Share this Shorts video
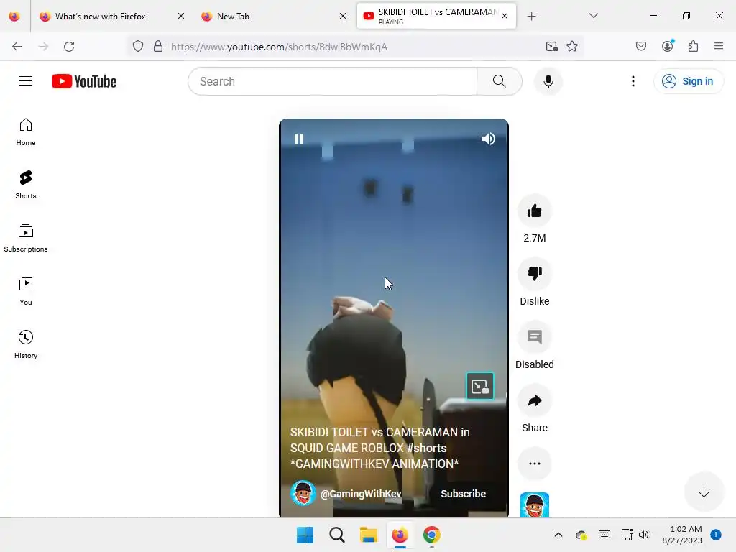Viewport: 736px width, 552px height. 534,400
